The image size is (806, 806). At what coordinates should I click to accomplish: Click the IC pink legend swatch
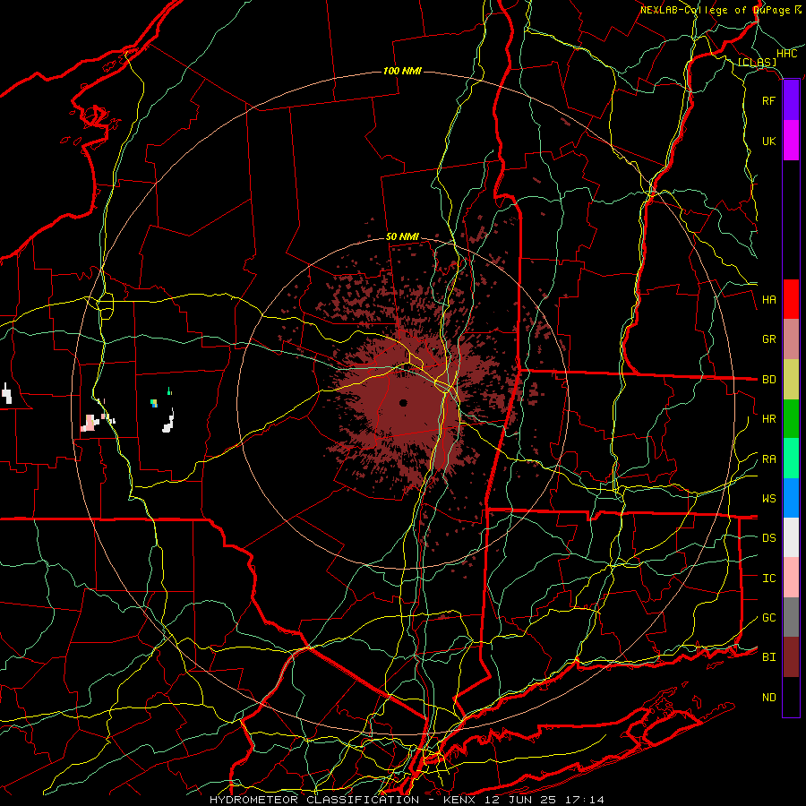(791, 578)
